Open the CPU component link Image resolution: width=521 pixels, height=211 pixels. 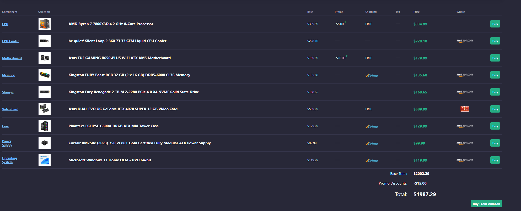5,24
